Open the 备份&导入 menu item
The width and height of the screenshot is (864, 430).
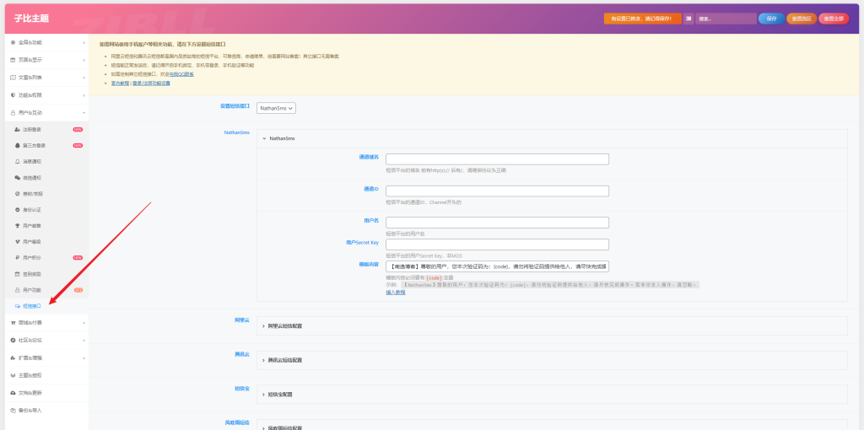pyautogui.click(x=47, y=410)
